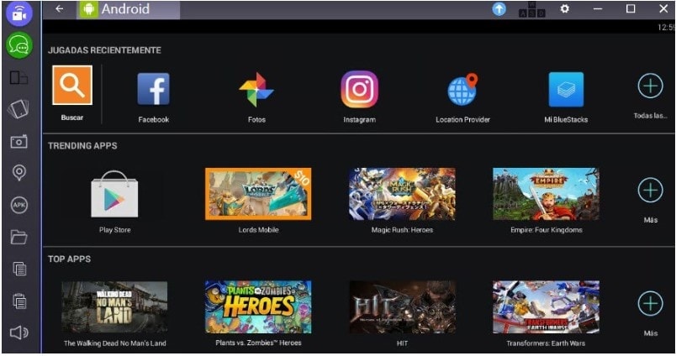Maximize the BlueStacks window
The image size is (676, 356).
631,8
